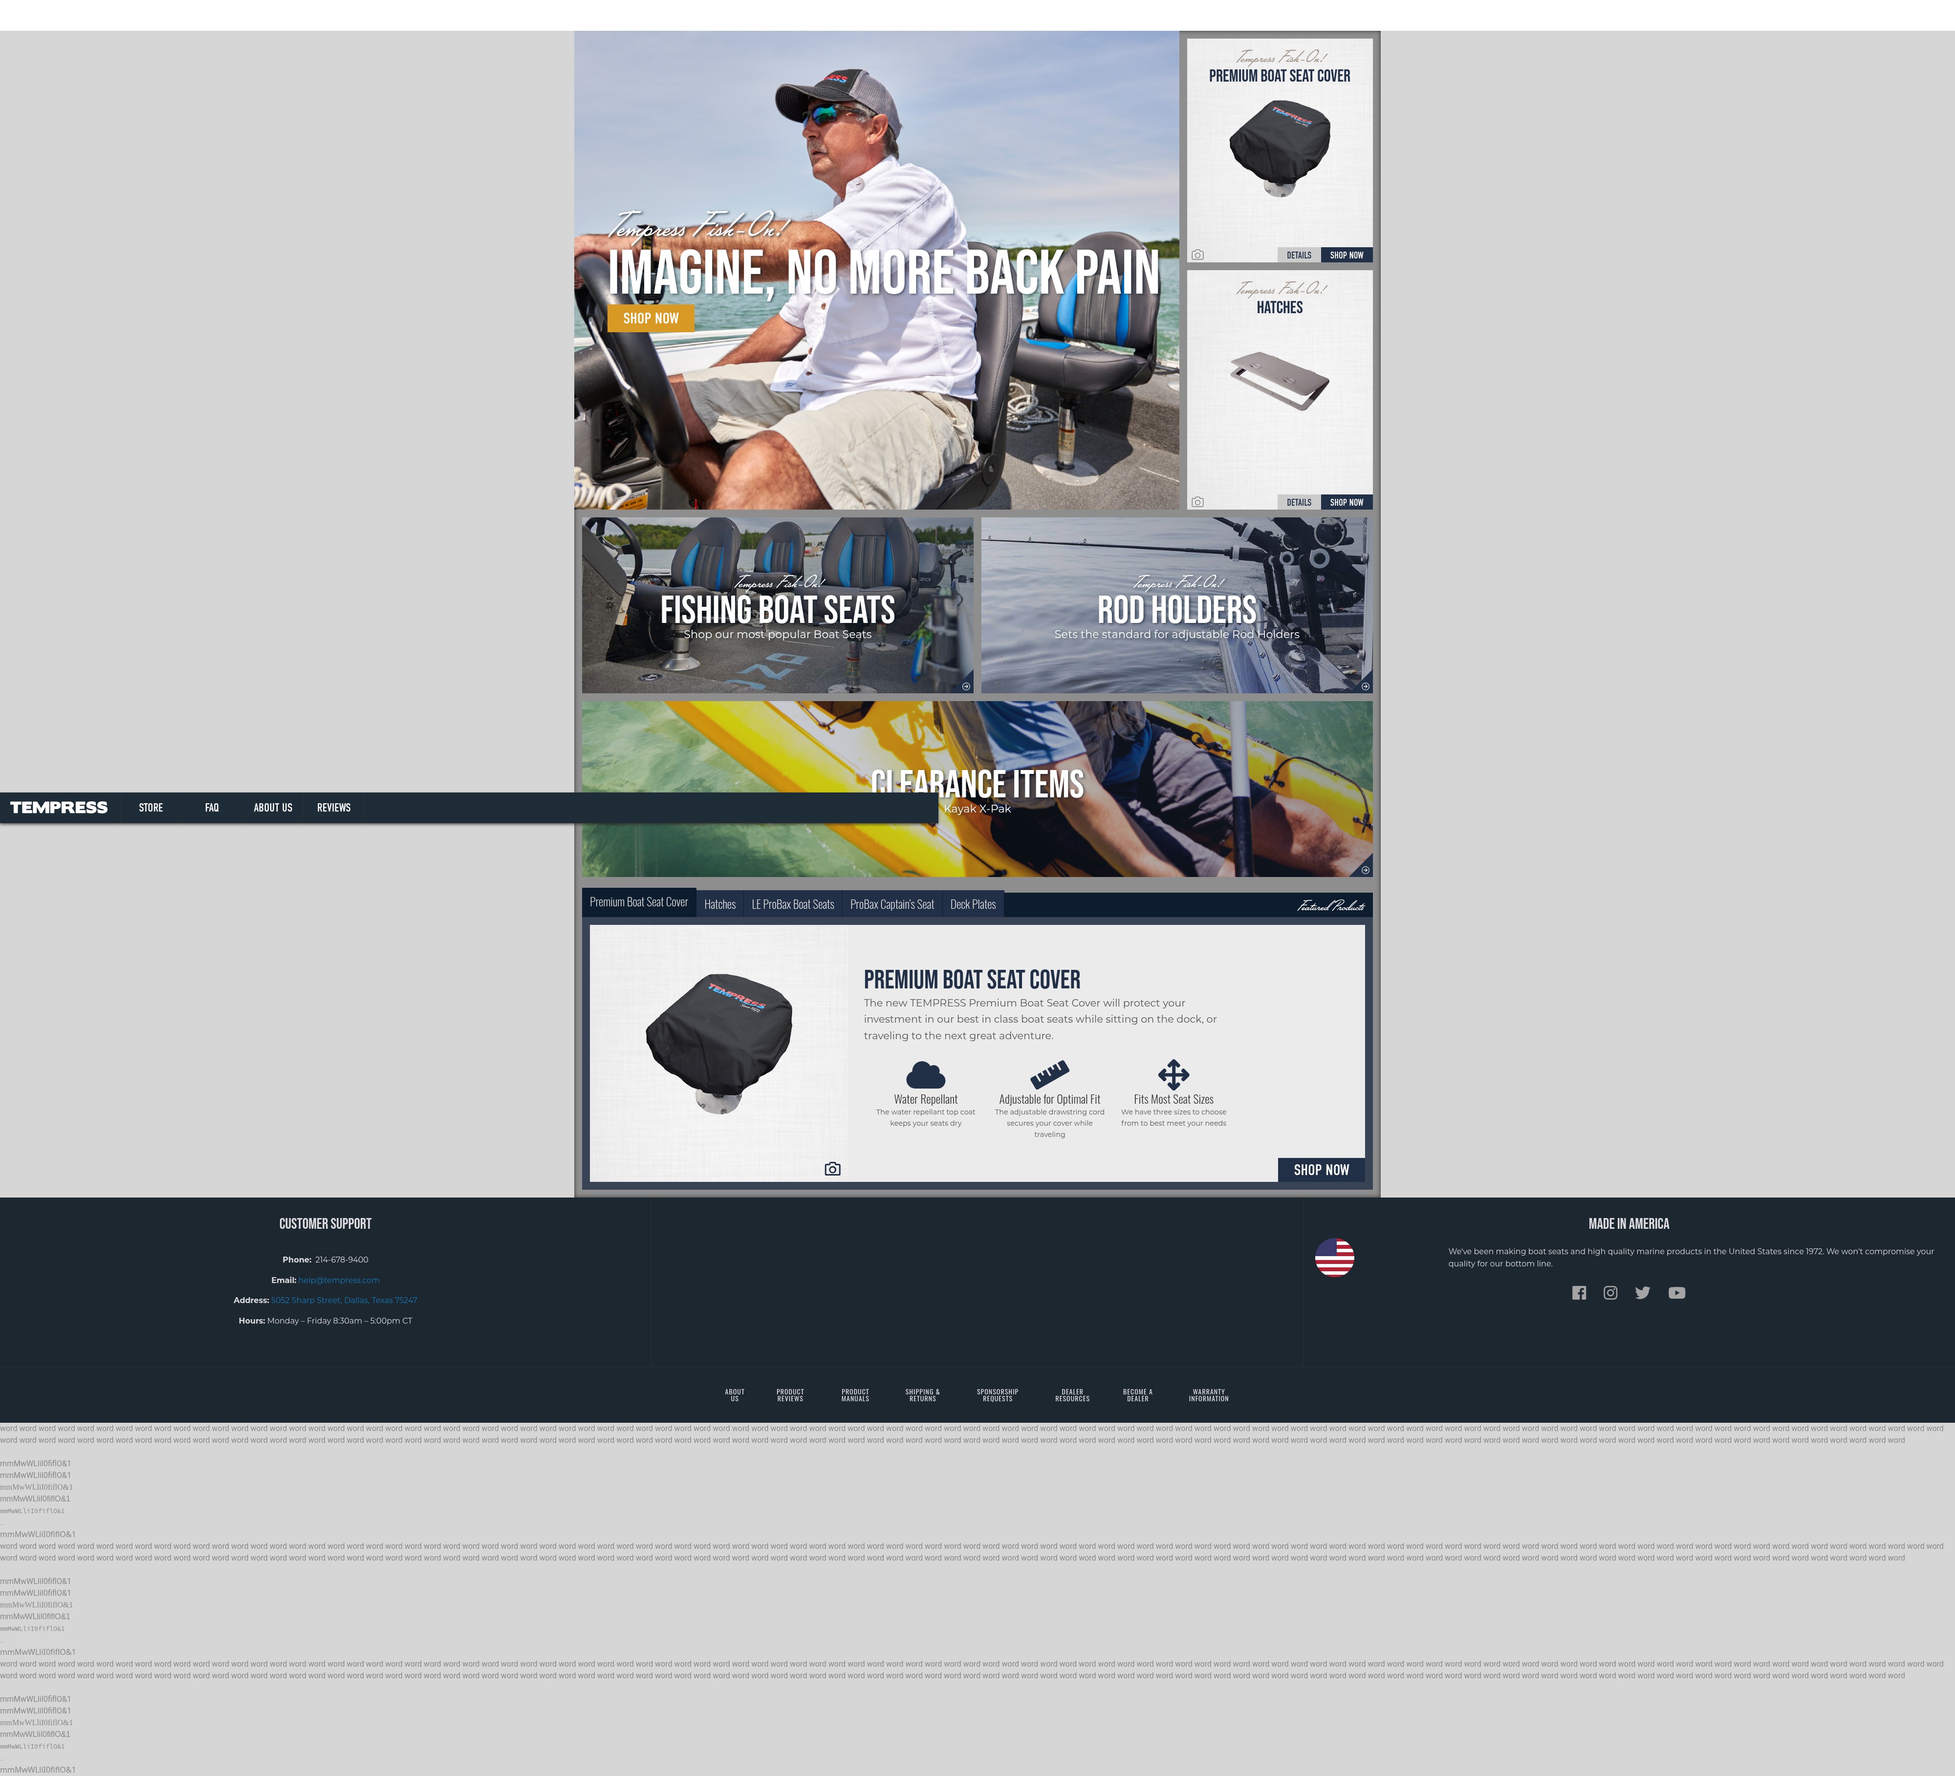
Task: Click the seat cover image in the top card
Action: (1279, 149)
